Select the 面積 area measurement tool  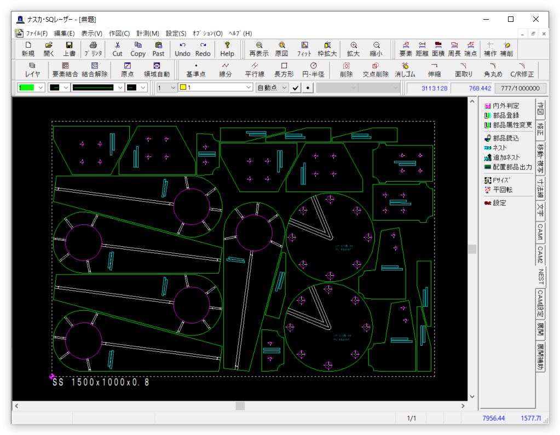438,49
